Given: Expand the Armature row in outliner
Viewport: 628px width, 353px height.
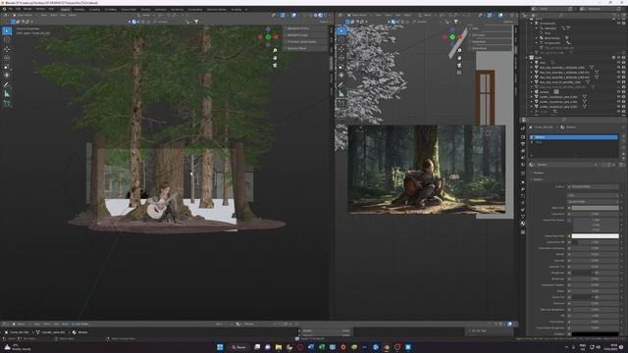Looking at the screenshot, I should 532,24.
